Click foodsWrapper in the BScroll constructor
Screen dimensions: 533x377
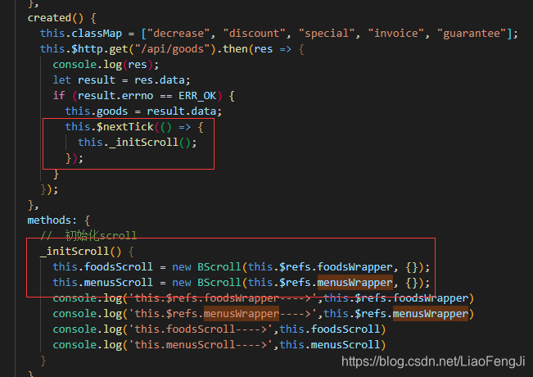[355, 266]
